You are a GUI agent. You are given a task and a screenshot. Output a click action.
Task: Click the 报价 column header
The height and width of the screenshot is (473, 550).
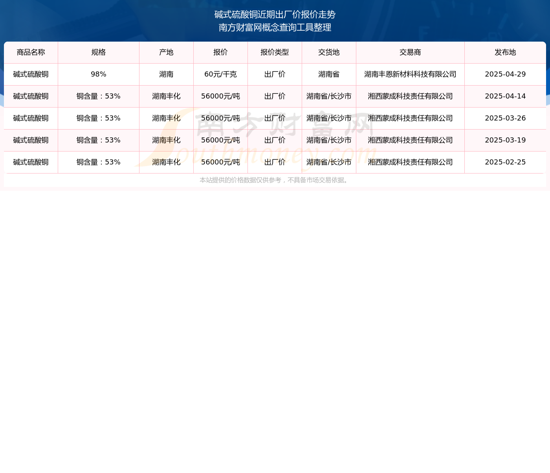tap(220, 52)
